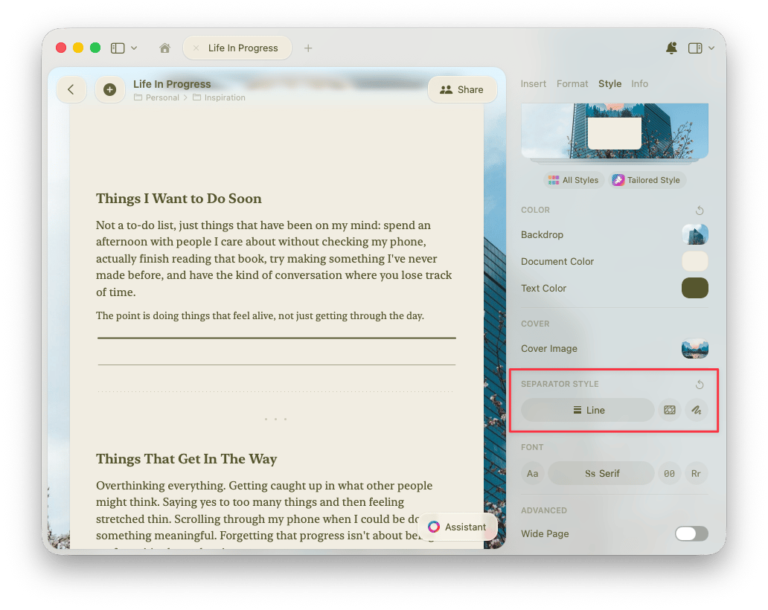The height and width of the screenshot is (610, 768).
Task: Switch to the Insert tab
Action: click(x=533, y=84)
